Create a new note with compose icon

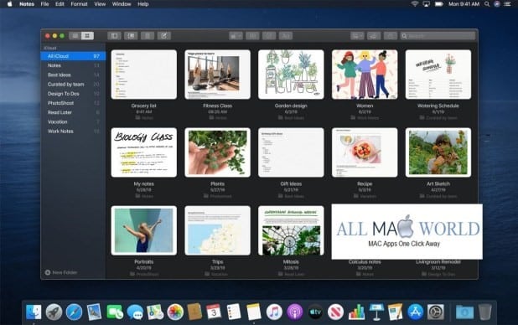click(x=163, y=36)
